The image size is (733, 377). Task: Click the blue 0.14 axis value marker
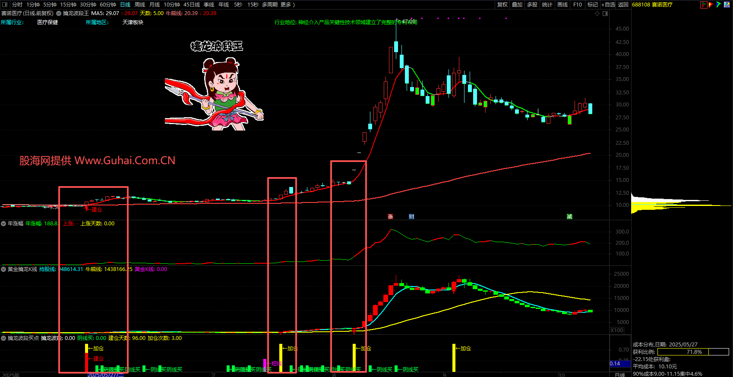[620, 364]
